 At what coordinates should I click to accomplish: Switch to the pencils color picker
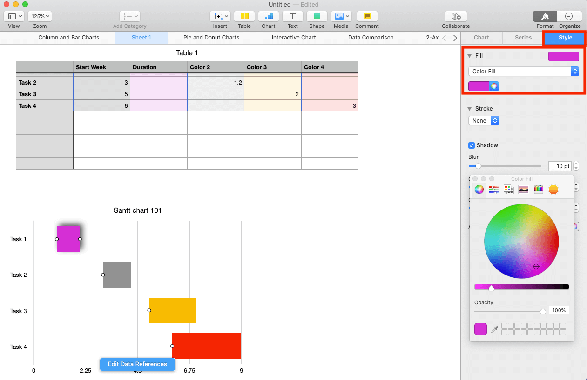[x=539, y=190]
